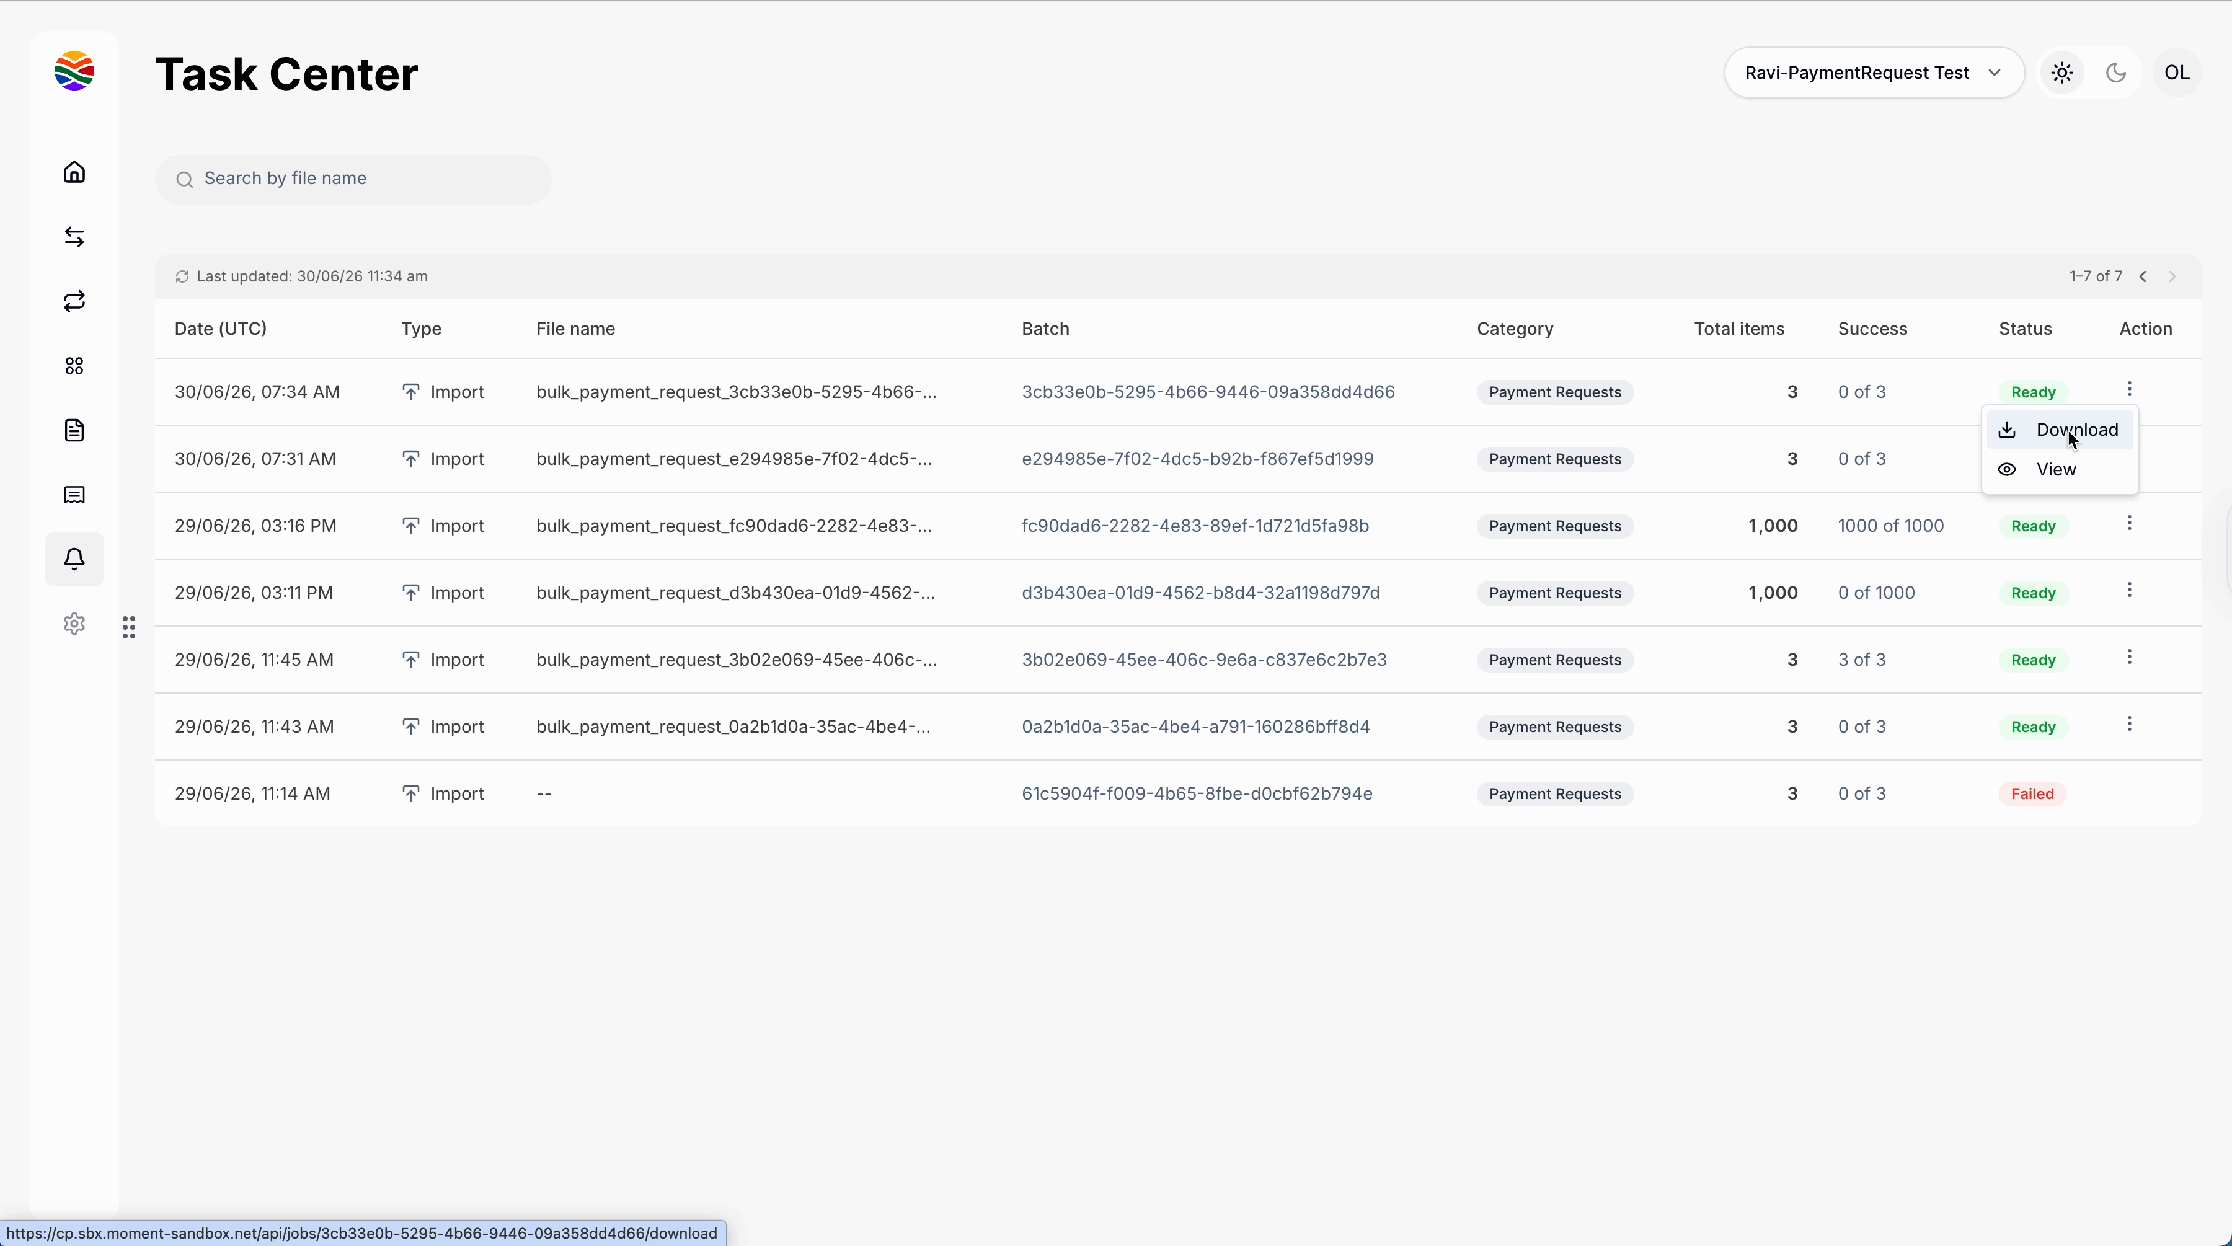Open action menu for 07:34 AM row
Screen dimensions: 2232x1246
2130,389
